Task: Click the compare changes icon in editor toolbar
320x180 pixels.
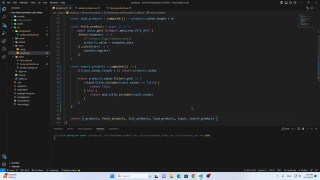Action: (307, 8)
